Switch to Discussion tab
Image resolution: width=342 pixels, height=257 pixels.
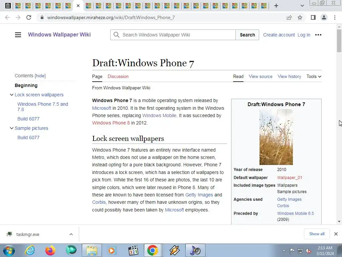[x=118, y=77]
